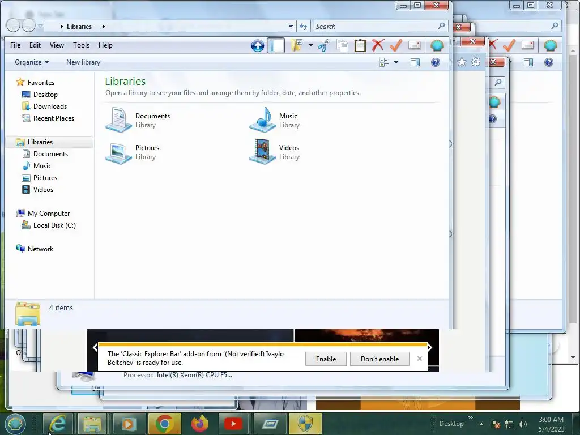580x435 pixels.
Task: Select Favorites in the navigation pane
Action: coord(41,83)
